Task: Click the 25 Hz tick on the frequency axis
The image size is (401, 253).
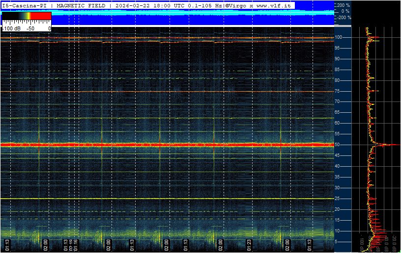Action: (x=338, y=199)
